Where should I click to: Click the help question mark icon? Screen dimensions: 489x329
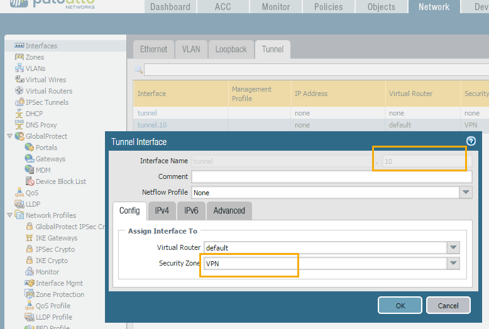tap(471, 141)
